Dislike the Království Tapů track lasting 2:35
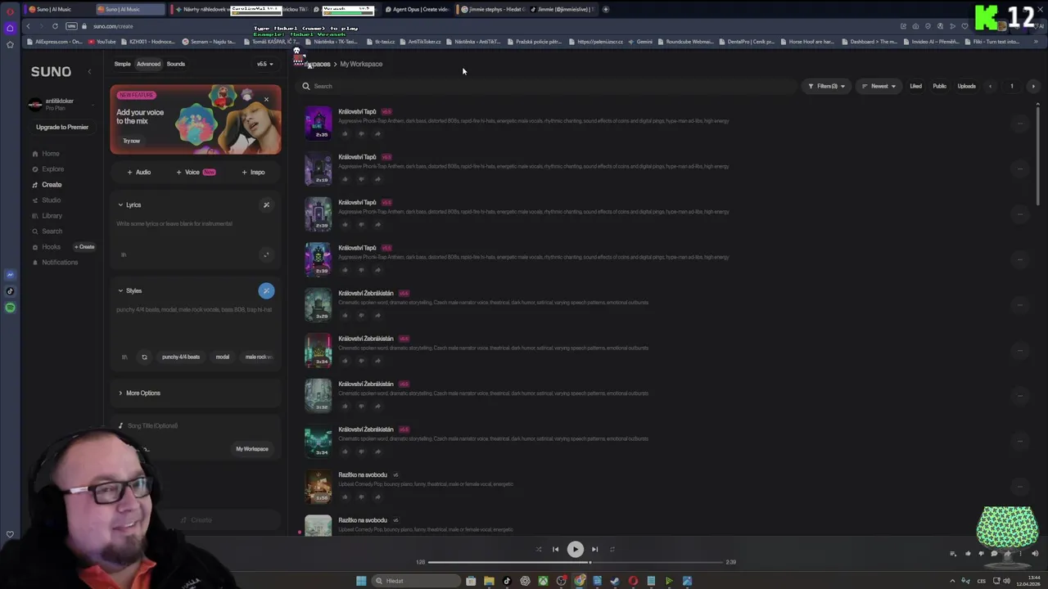This screenshot has height=589, width=1048. (x=361, y=134)
